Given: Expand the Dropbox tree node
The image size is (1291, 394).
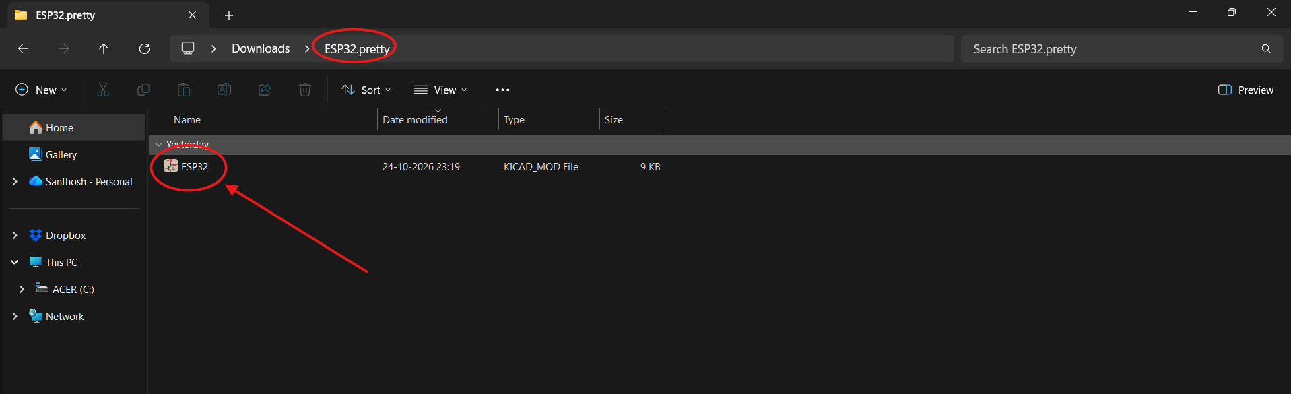Looking at the screenshot, I should pos(15,235).
